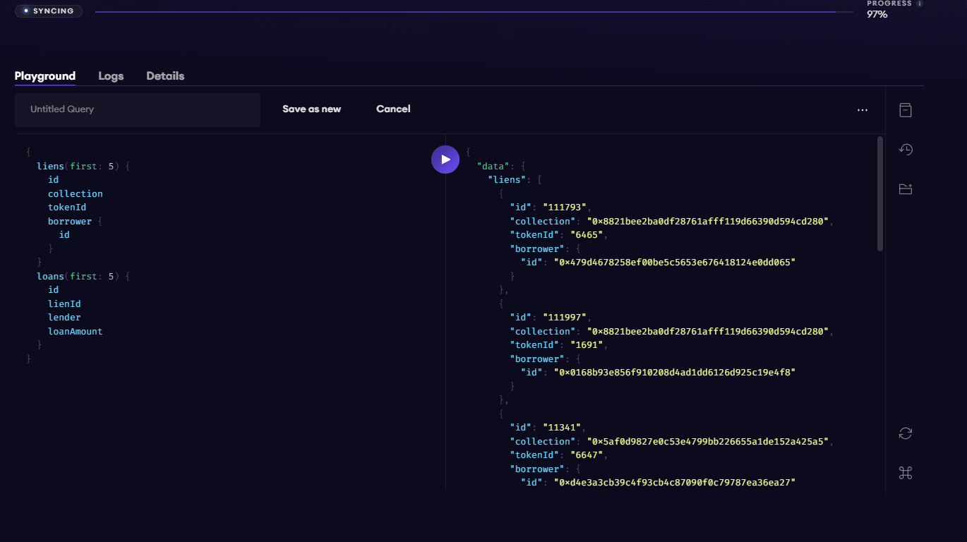Screen dimensions: 967x542
Task: Click the loanAmount field in query editor
Action: click(75, 332)
